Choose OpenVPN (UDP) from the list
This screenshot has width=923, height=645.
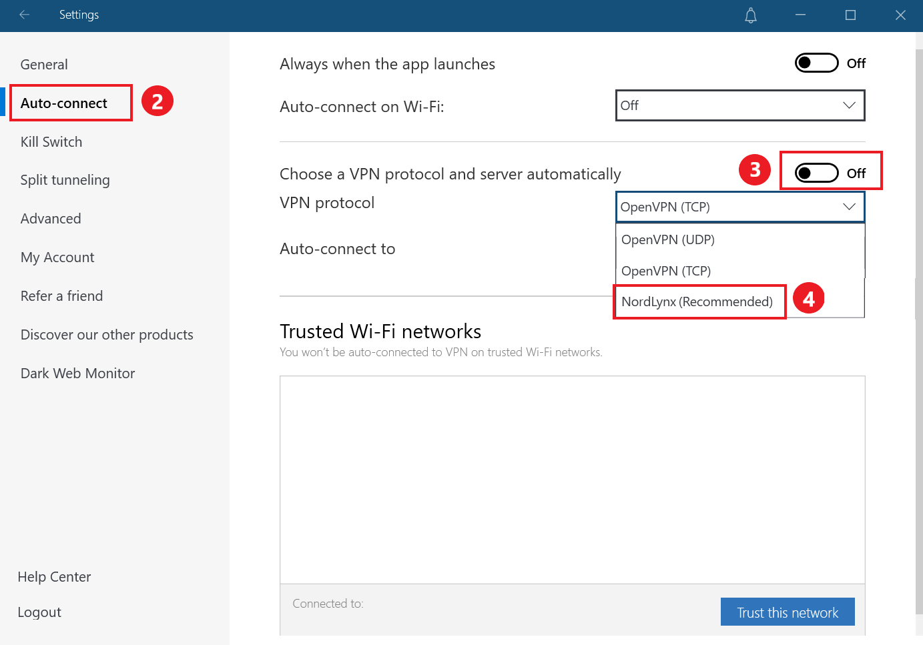pos(668,239)
